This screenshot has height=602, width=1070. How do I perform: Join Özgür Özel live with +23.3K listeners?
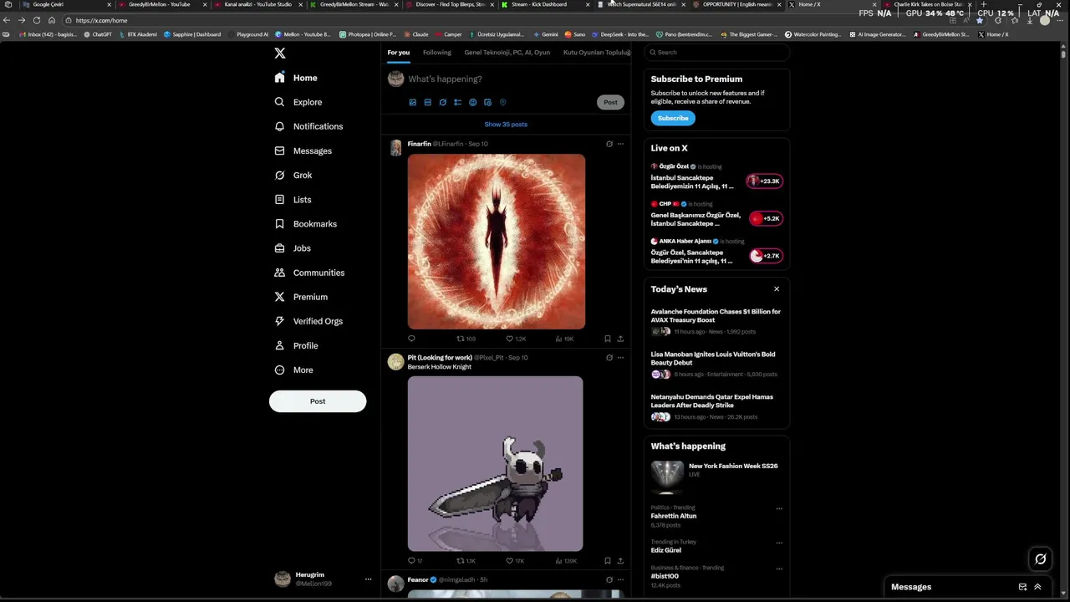coord(765,181)
